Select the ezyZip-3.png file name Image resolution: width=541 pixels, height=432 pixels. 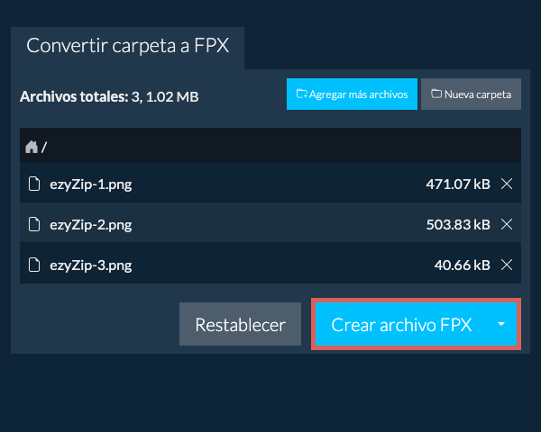point(91,265)
